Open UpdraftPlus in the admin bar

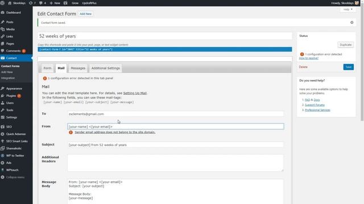click(x=89, y=3)
